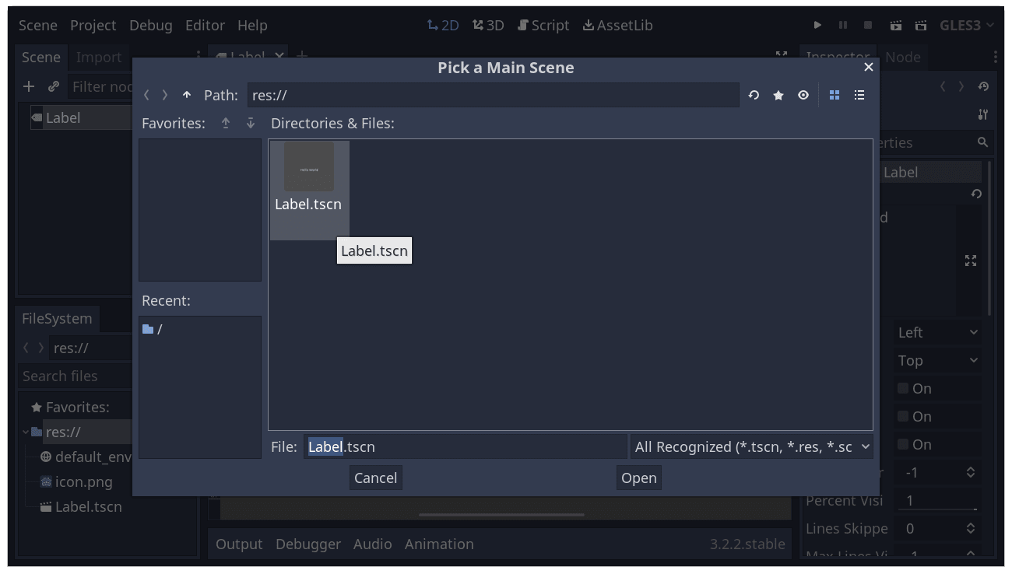Switch the file browser to list view

859,94
